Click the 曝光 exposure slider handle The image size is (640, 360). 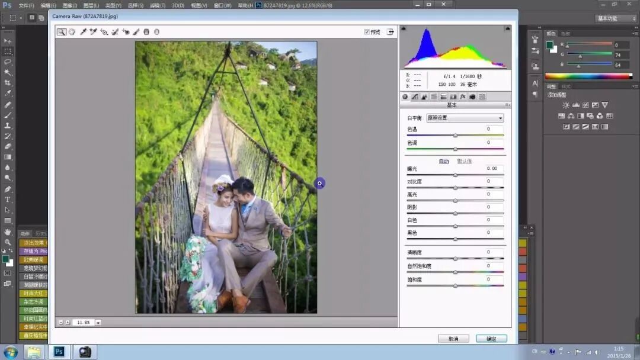coord(455,175)
